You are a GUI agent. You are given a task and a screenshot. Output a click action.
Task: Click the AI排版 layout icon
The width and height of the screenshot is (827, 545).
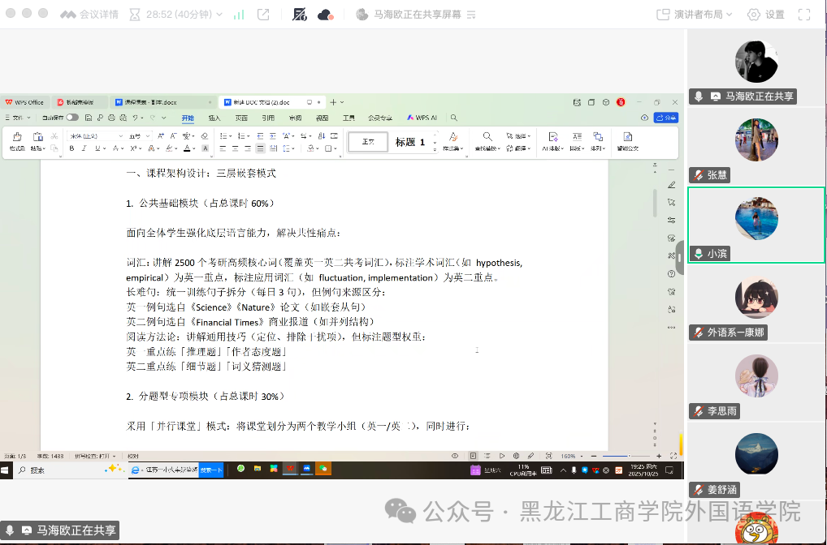[x=552, y=141]
